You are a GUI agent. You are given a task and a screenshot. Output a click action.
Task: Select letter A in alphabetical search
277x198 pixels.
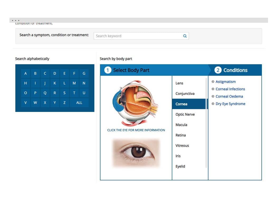pyautogui.click(x=26, y=74)
